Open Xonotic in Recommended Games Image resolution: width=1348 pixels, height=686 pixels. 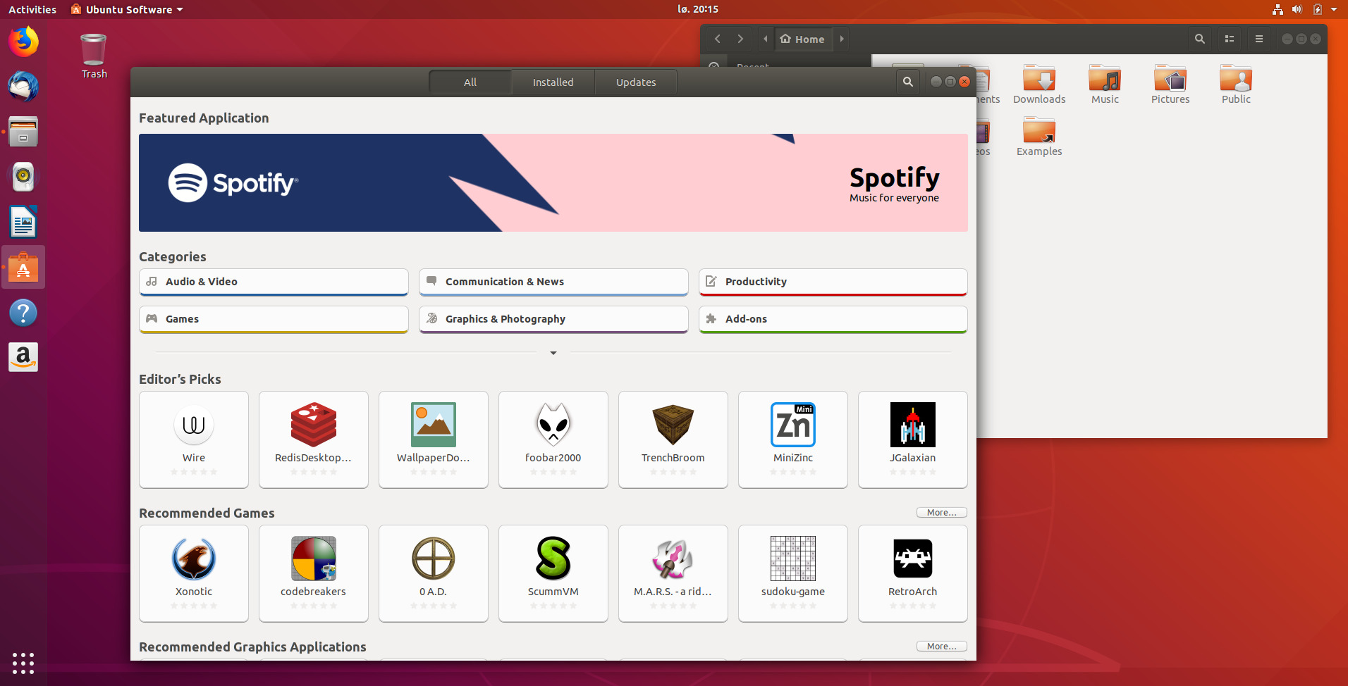click(x=194, y=573)
